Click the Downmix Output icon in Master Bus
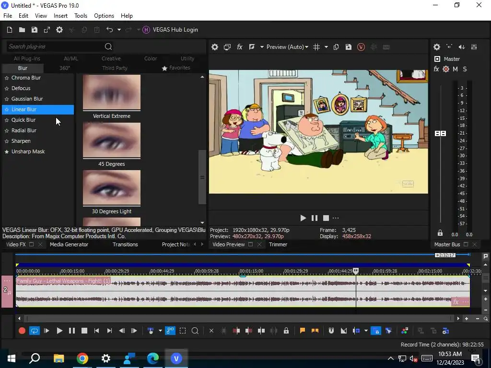Viewport: 491px width, 368px height. point(449,47)
